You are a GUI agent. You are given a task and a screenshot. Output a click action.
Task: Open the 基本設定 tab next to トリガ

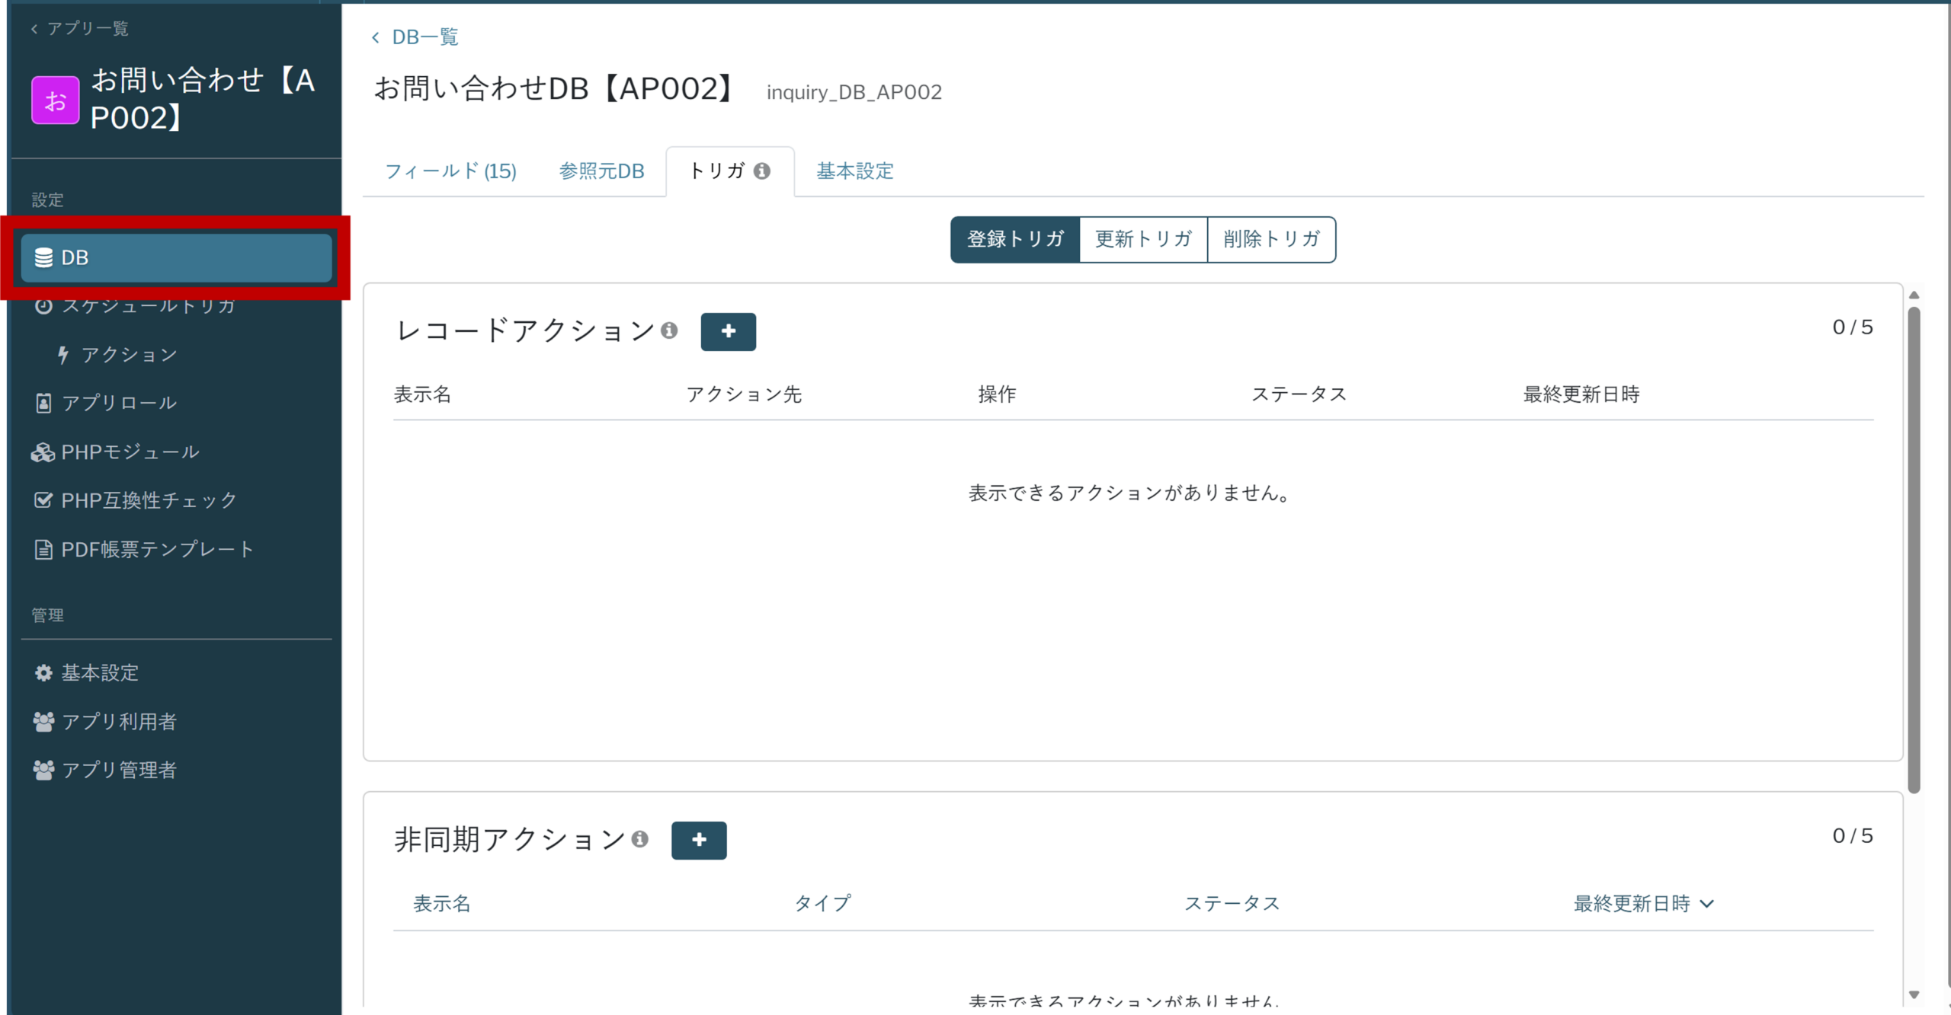(854, 171)
